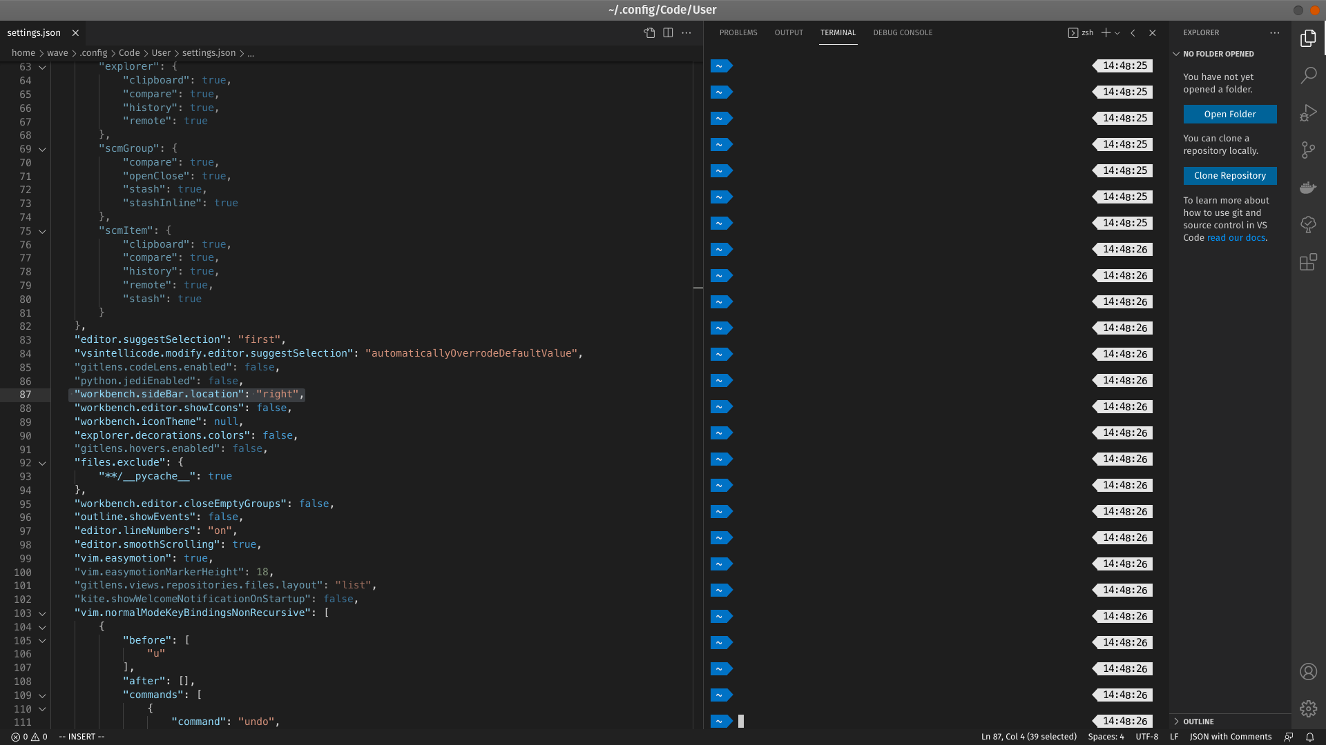Click the Open Folder button
This screenshot has width=1326, height=745.
pyautogui.click(x=1230, y=114)
